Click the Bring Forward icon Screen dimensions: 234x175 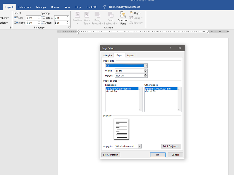(97, 15)
